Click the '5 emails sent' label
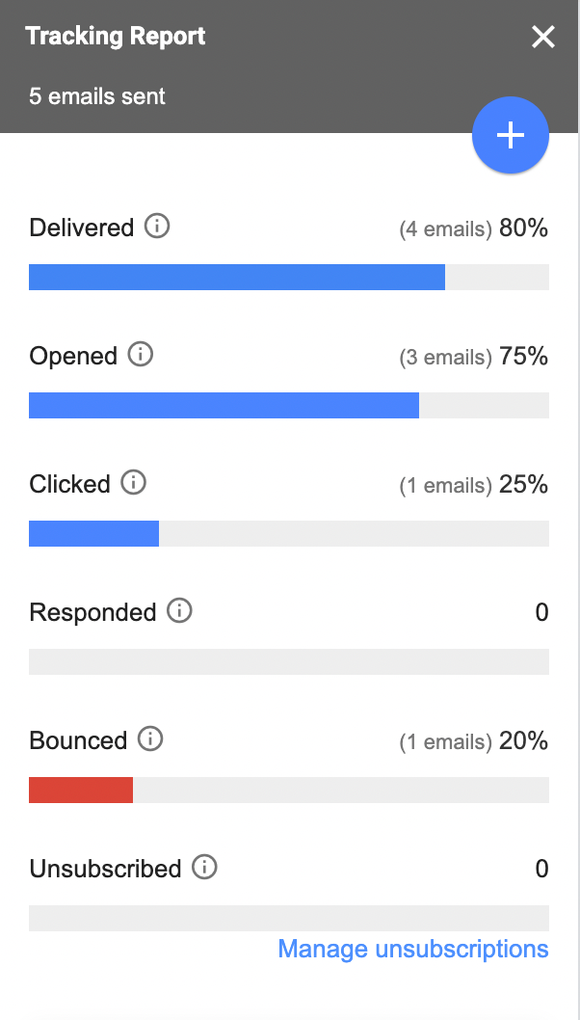The height and width of the screenshot is (1020, 580). [x=96, y=96]
